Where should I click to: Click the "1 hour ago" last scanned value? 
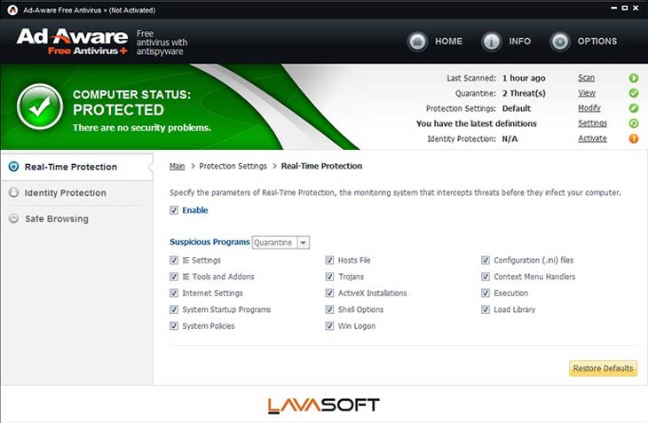524,78
